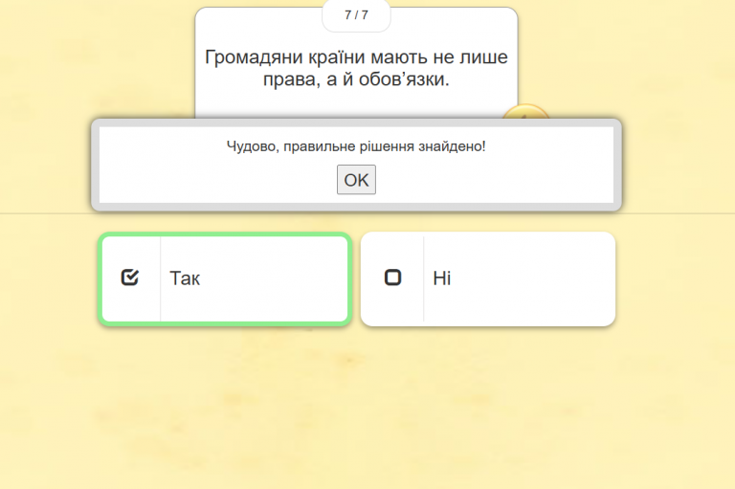Click the 'Чудово, правильне рішення знайдено!' message
Viewport: 735px width, 489px height.
[x=356, y=146]
